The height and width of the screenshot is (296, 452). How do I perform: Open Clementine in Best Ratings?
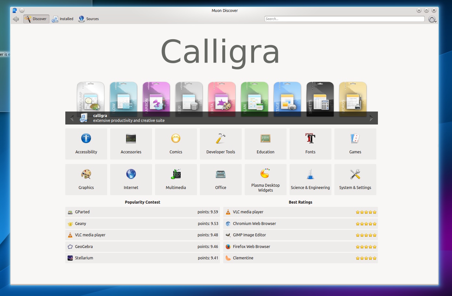pos(301,258)
